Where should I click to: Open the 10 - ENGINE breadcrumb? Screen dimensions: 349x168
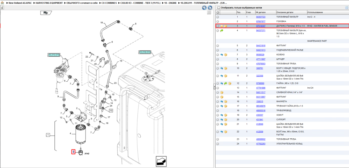(170, 3)
